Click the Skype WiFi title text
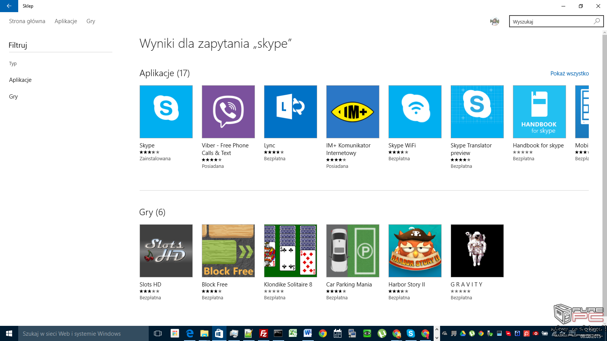The height and width of the screenshot is (341, 607). click(402, 145)
